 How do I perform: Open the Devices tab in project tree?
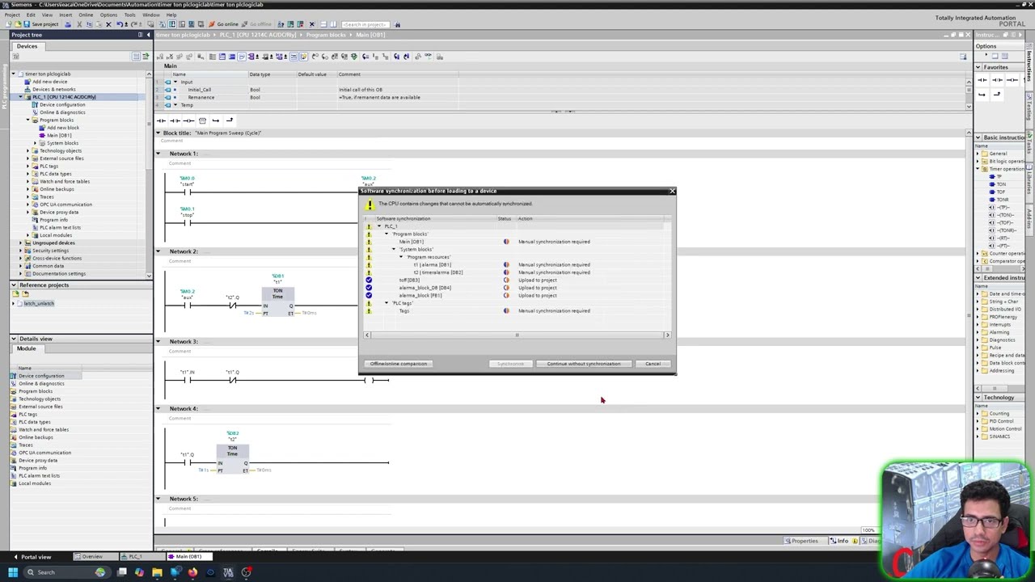point(27,46)
